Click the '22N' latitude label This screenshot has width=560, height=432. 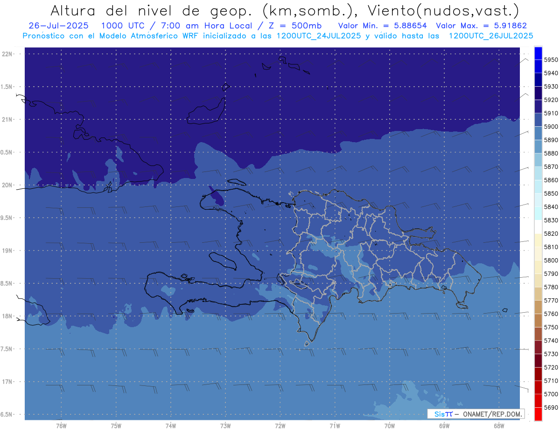pos(8,54)
